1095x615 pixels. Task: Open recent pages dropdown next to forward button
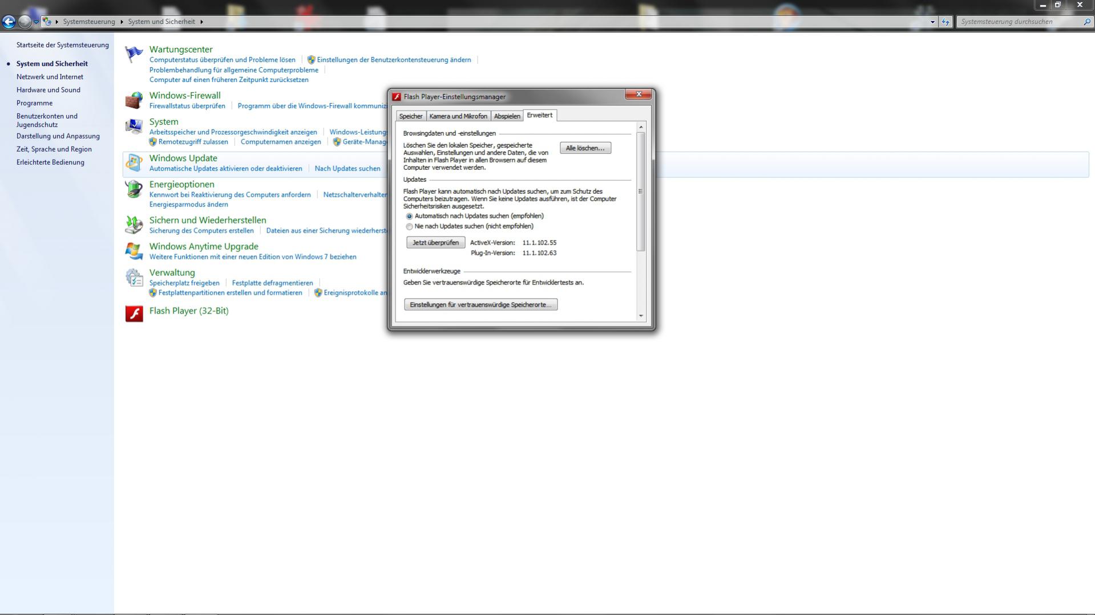(36, 22)
